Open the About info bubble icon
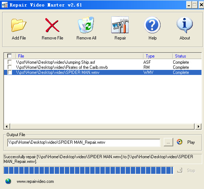The height and width of the screenshot is (189, 204). pyautogui.click(x=185, y=25)
